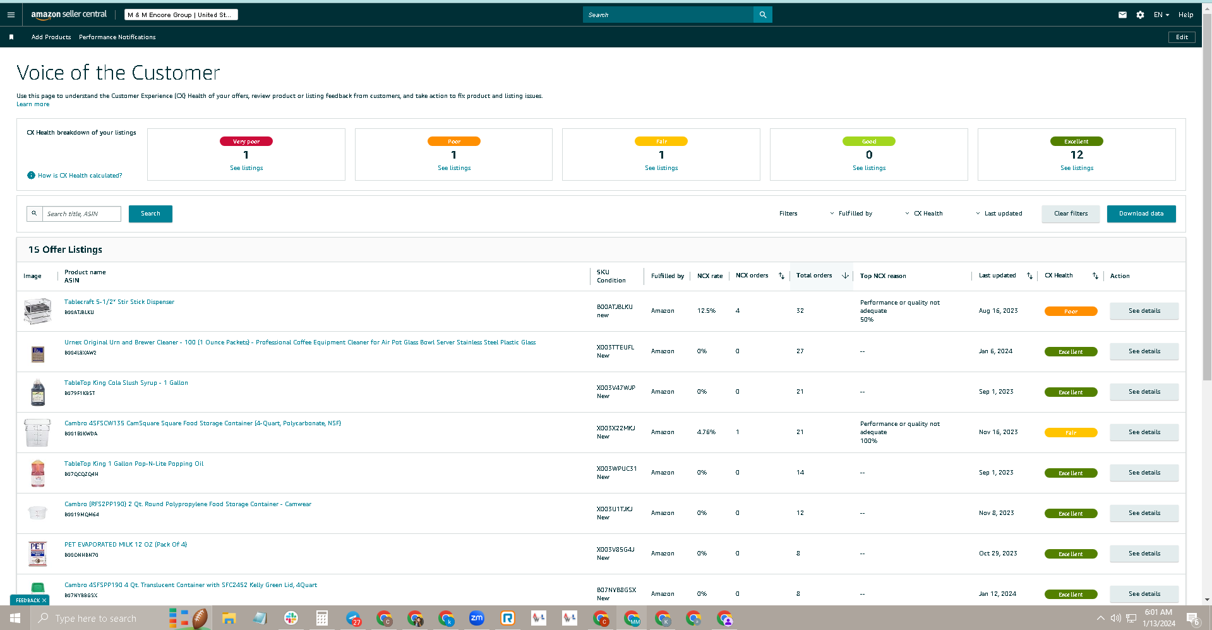Sort by Total orders down arrow

tap(845, 276)
